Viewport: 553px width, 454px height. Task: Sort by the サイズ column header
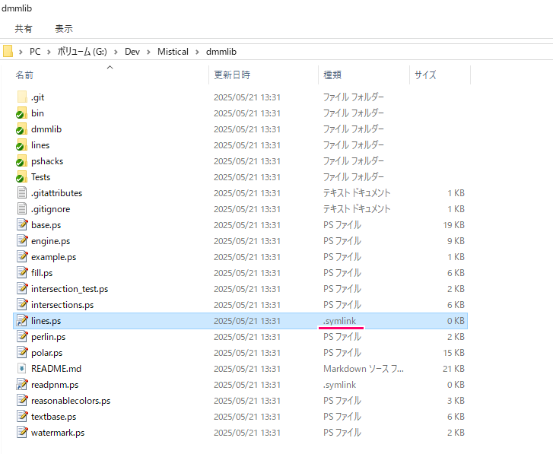425,75
